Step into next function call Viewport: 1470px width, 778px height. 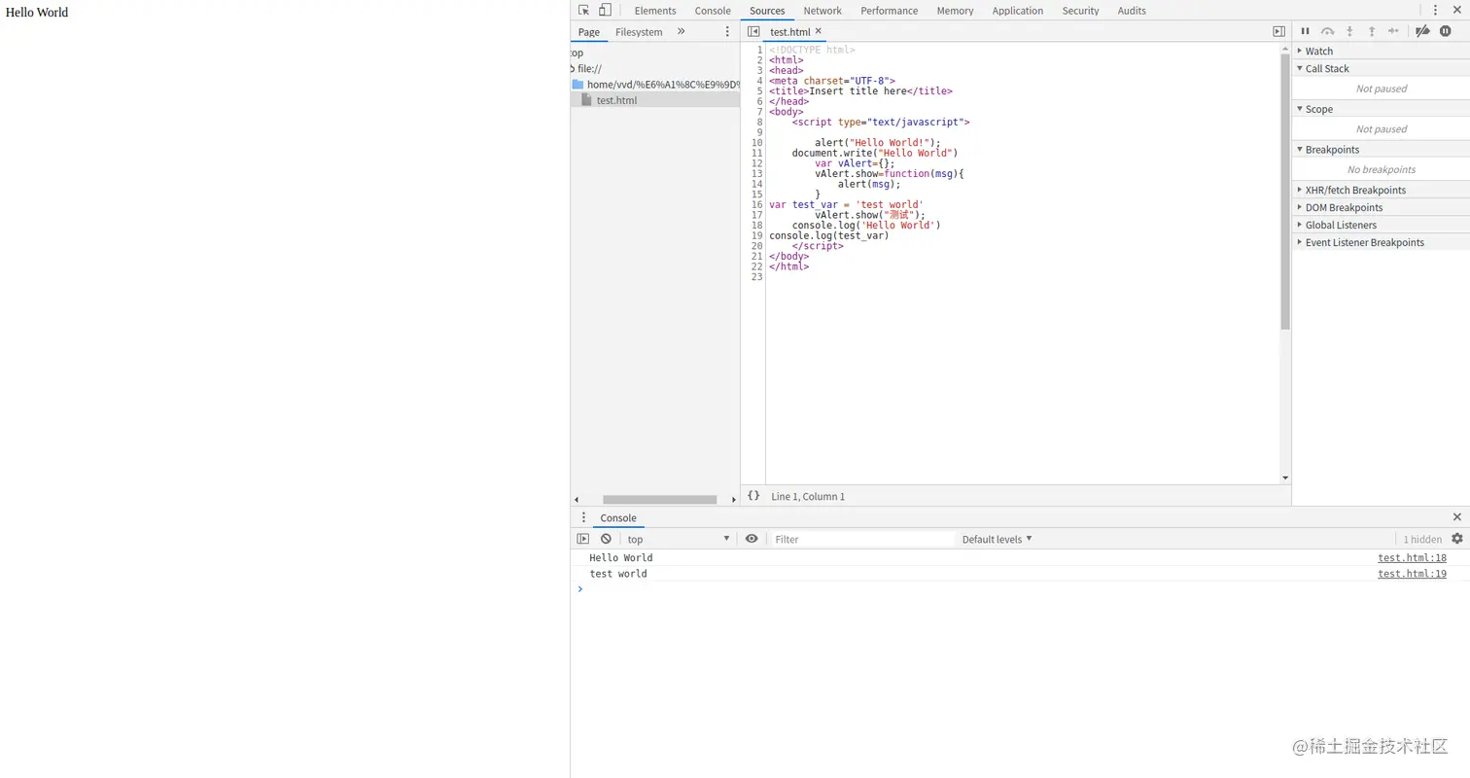(1349, 32)
